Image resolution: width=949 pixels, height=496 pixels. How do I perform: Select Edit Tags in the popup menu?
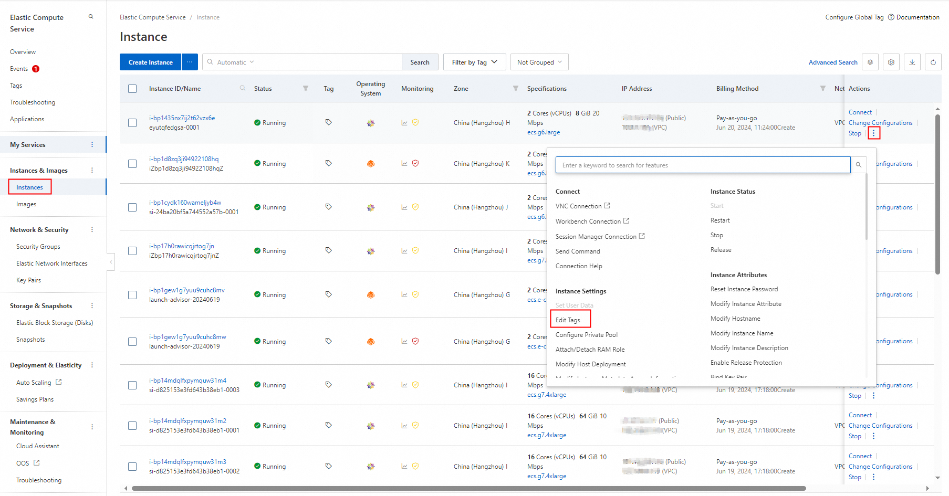pyautogui.click(x=568, y=320)
